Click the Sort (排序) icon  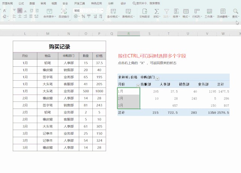point(176,11)
